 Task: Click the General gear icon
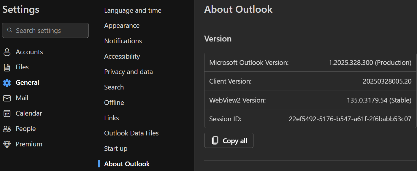7,83
